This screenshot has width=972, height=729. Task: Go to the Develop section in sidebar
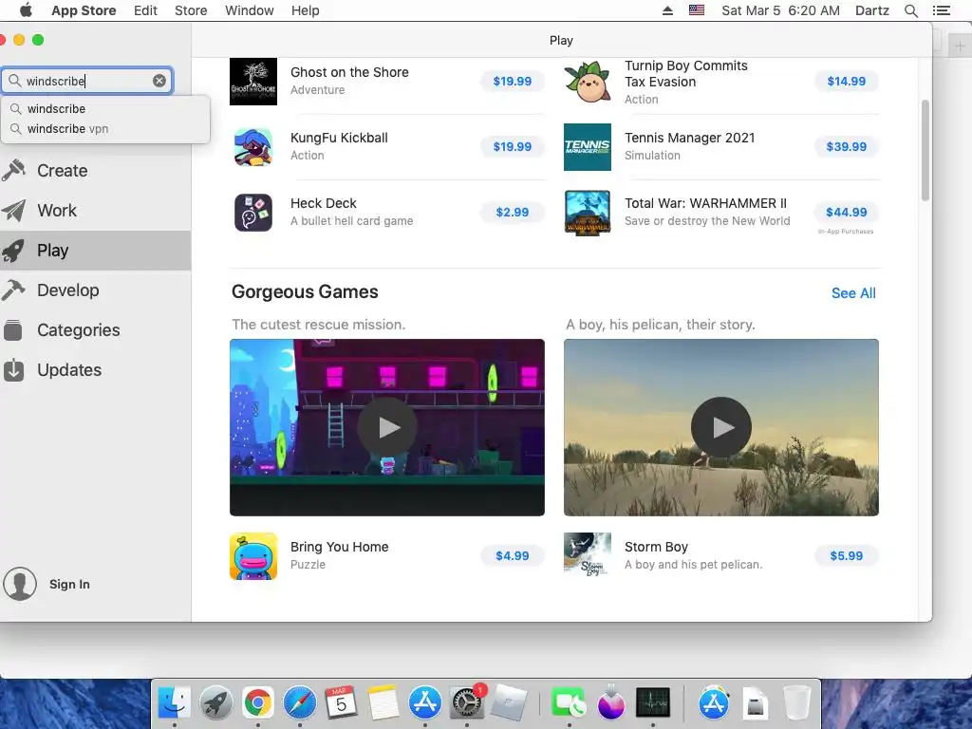[x=96, y=290]
